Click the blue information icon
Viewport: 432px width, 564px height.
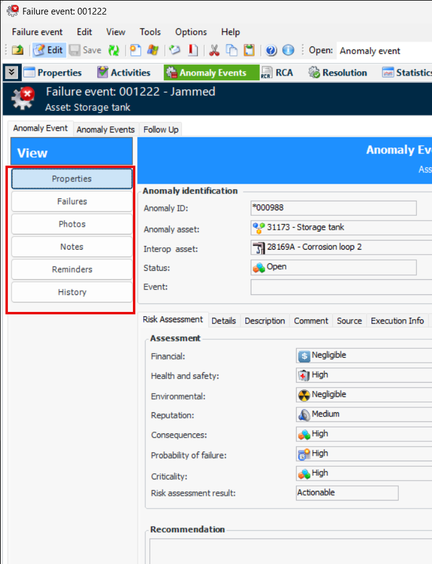tap(288, 50)
